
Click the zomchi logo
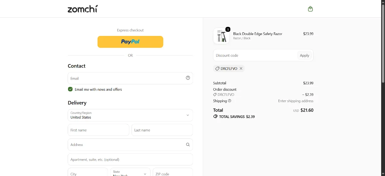pos(82,9)
